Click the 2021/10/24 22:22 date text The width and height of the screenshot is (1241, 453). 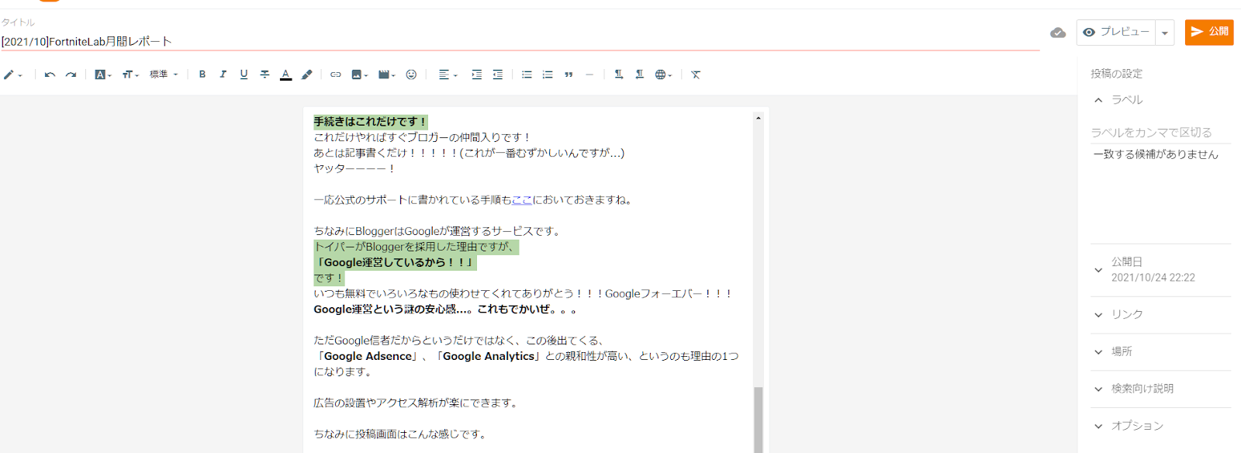click(x=1153, y=278)
